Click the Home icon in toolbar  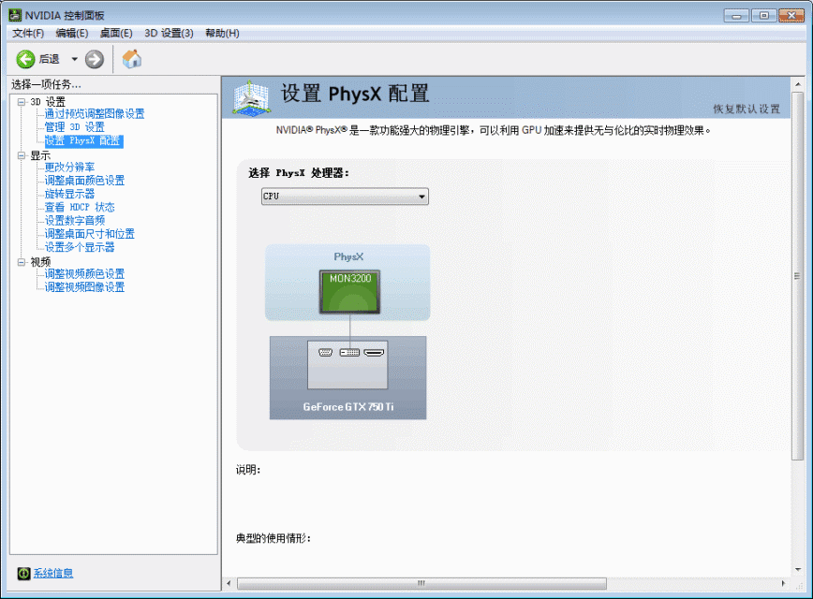click(132, 59)
